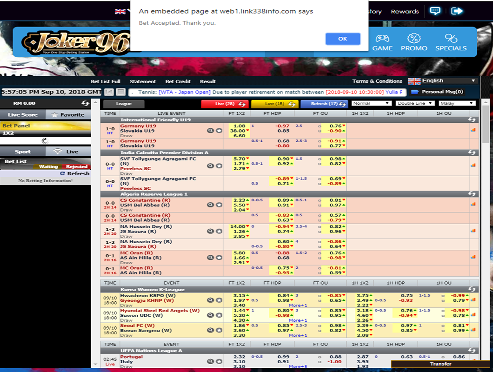Expand the Double Line display dropdown
The width and height of the screenshot is (493, 372).
click(415, 103)
